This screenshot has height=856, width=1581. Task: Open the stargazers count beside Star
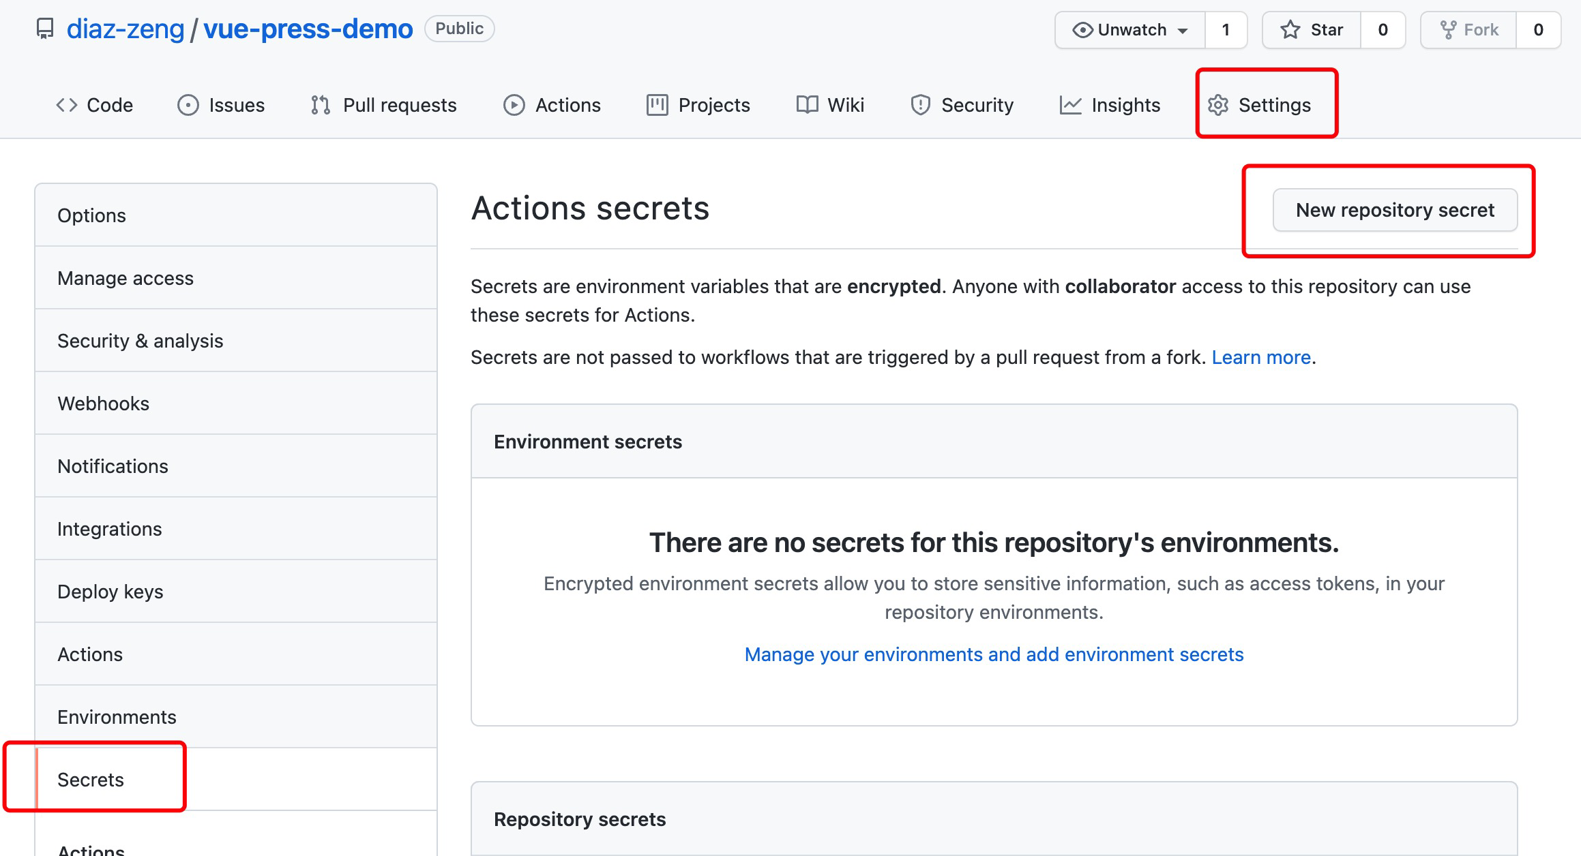pos(1383,30)
